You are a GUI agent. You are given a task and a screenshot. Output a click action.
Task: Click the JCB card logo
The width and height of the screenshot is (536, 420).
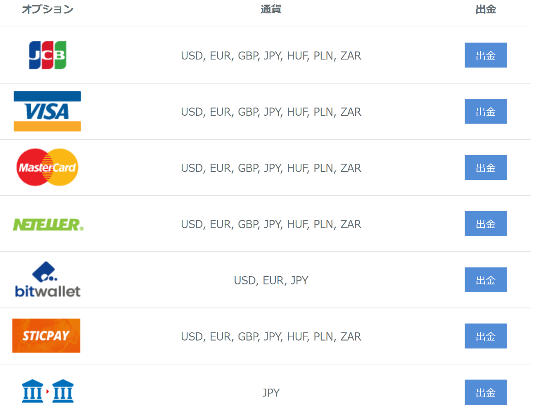pos(47,55)
